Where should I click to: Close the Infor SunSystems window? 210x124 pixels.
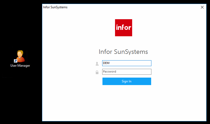tap(202, 7)
